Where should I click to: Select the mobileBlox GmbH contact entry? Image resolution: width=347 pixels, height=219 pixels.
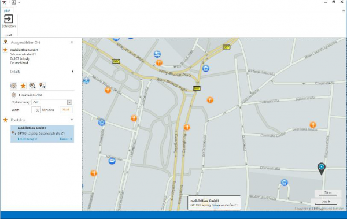[42, 133]
